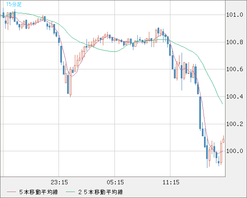Click the 100.4 price axis label
The image size is (247, 198).
(x=235, y=97)
